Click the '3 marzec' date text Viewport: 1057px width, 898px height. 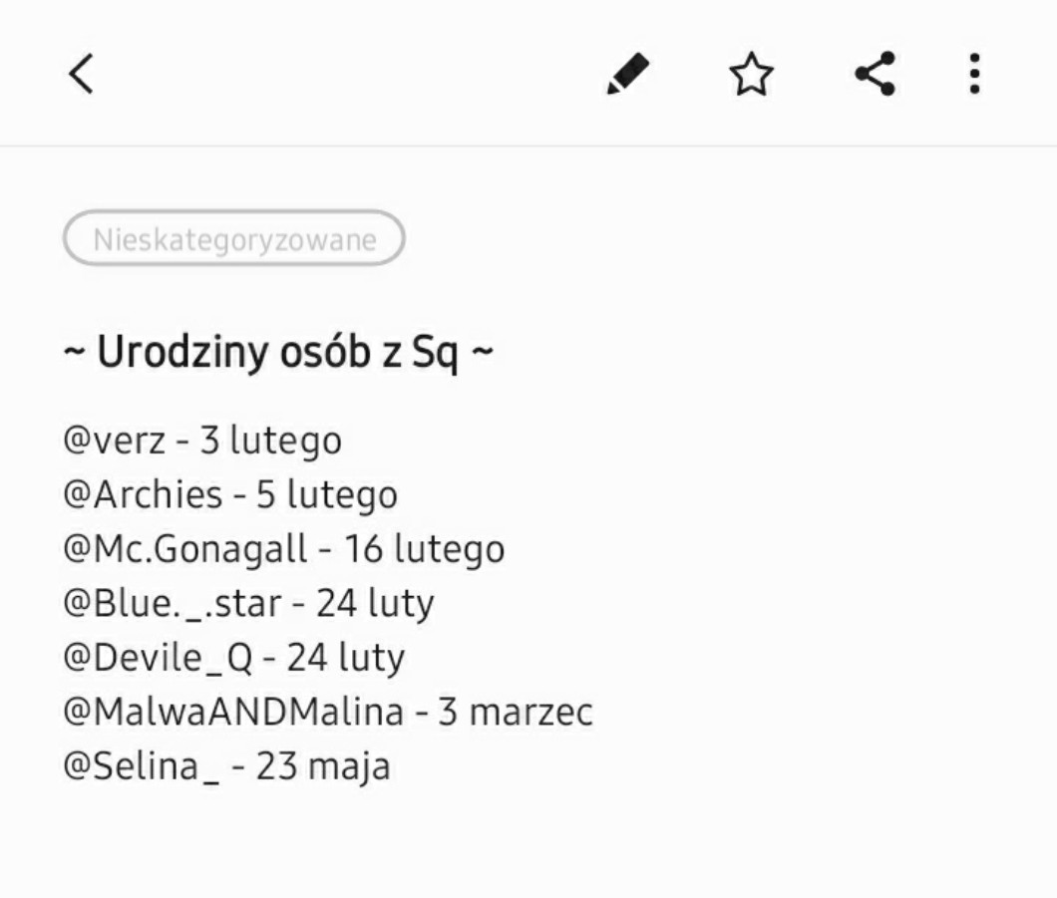click(x=516, y=713)
